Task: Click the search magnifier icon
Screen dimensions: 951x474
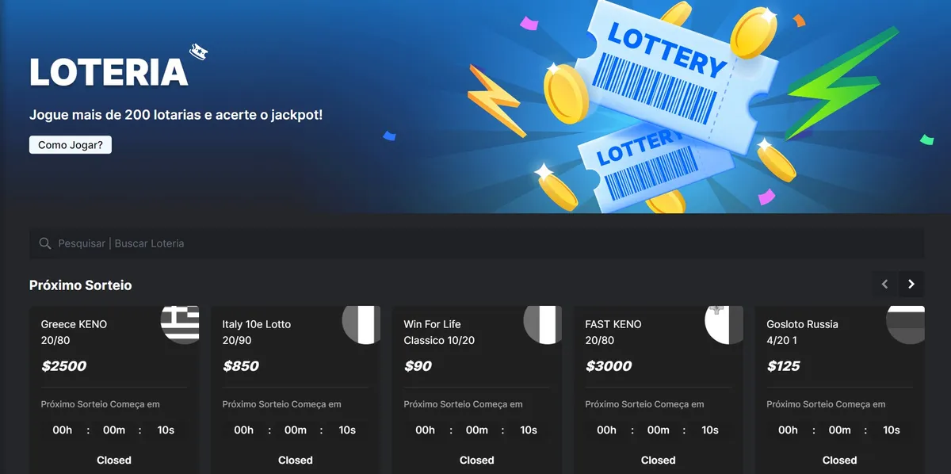Action: pos(45,243)
